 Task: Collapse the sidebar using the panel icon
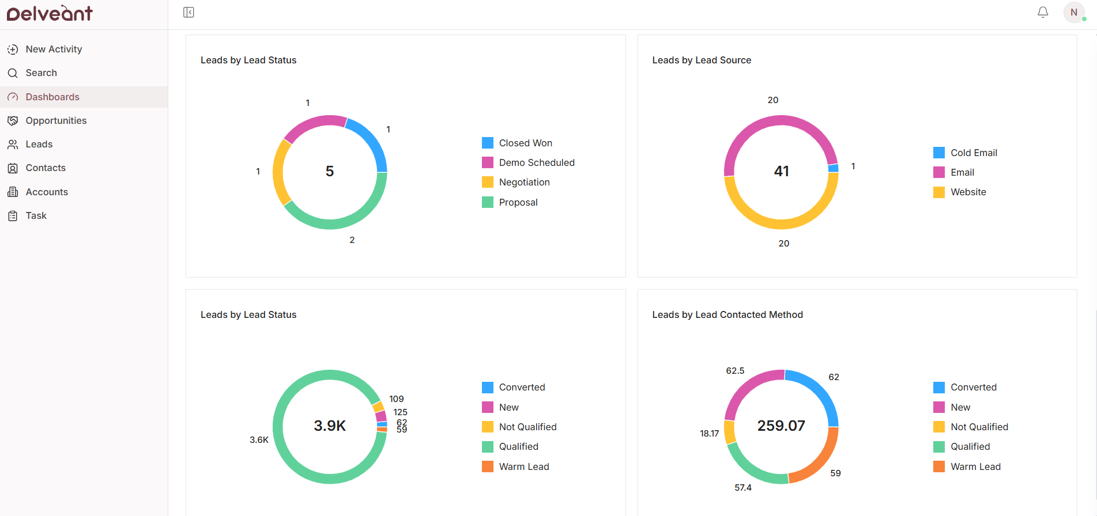click(189, 13)
